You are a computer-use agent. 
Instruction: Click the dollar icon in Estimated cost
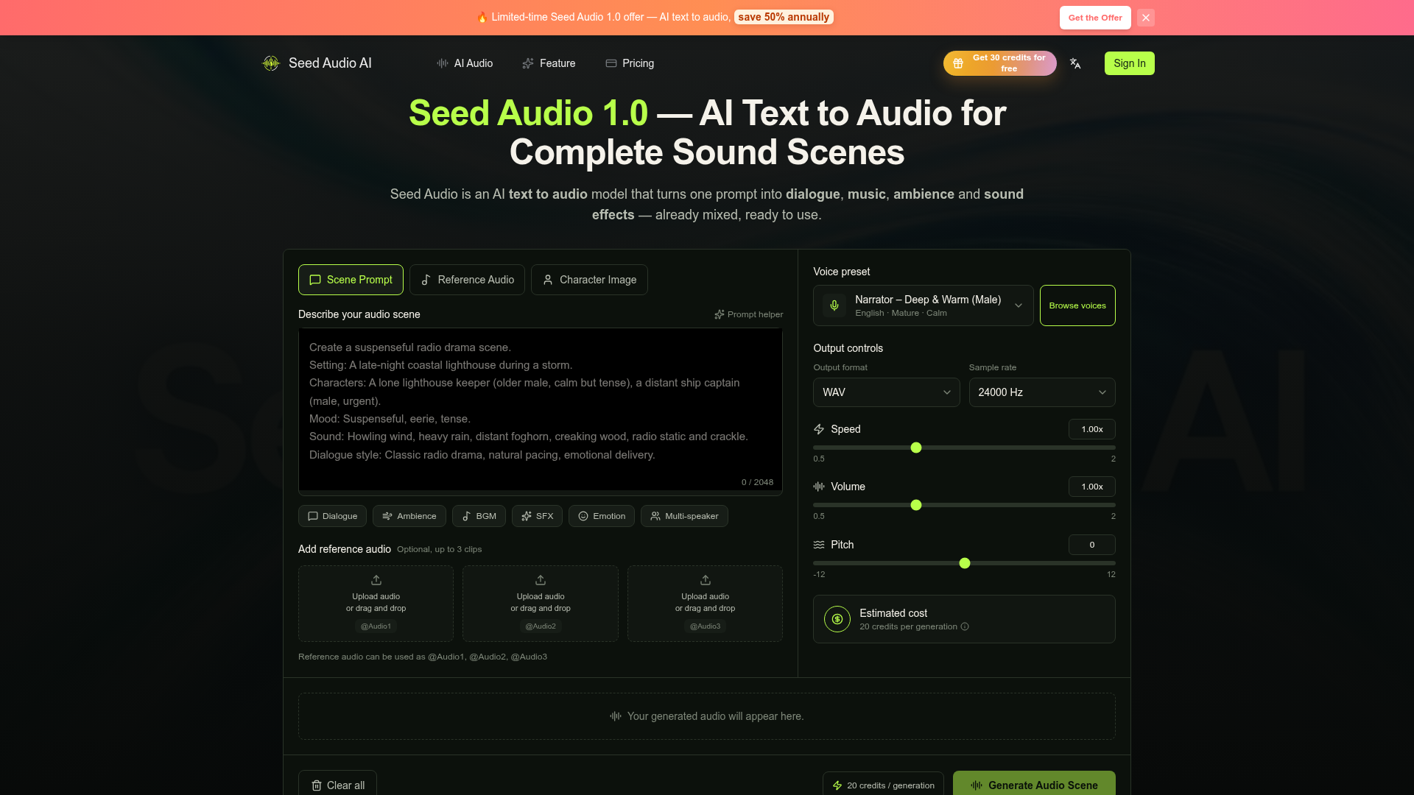[x=837, y=619]
